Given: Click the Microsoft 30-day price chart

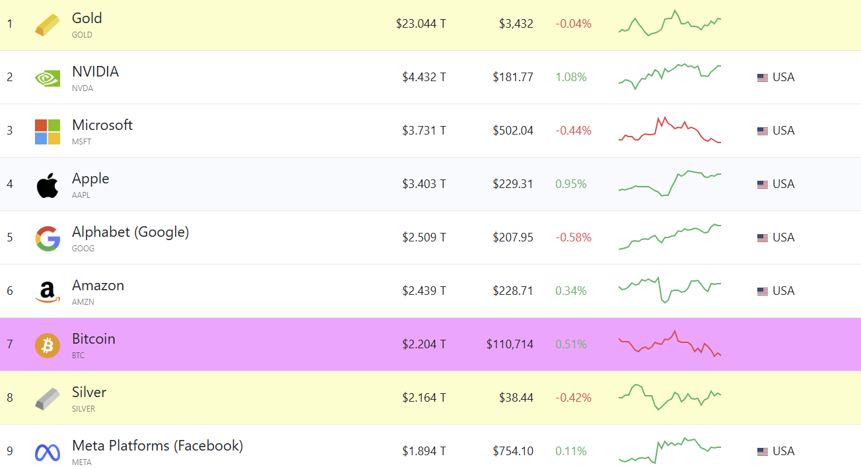Looking at the screenshot, I should pos(670,130).
